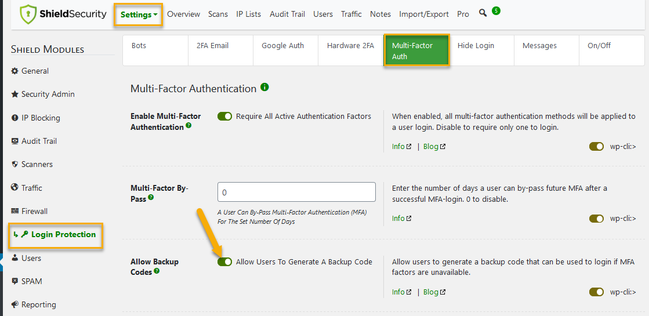This screenshot has width=649, height=316.
Task: Open Blog link for Enable Multi-Factor Authentication
Action: [x=434, y=147]
